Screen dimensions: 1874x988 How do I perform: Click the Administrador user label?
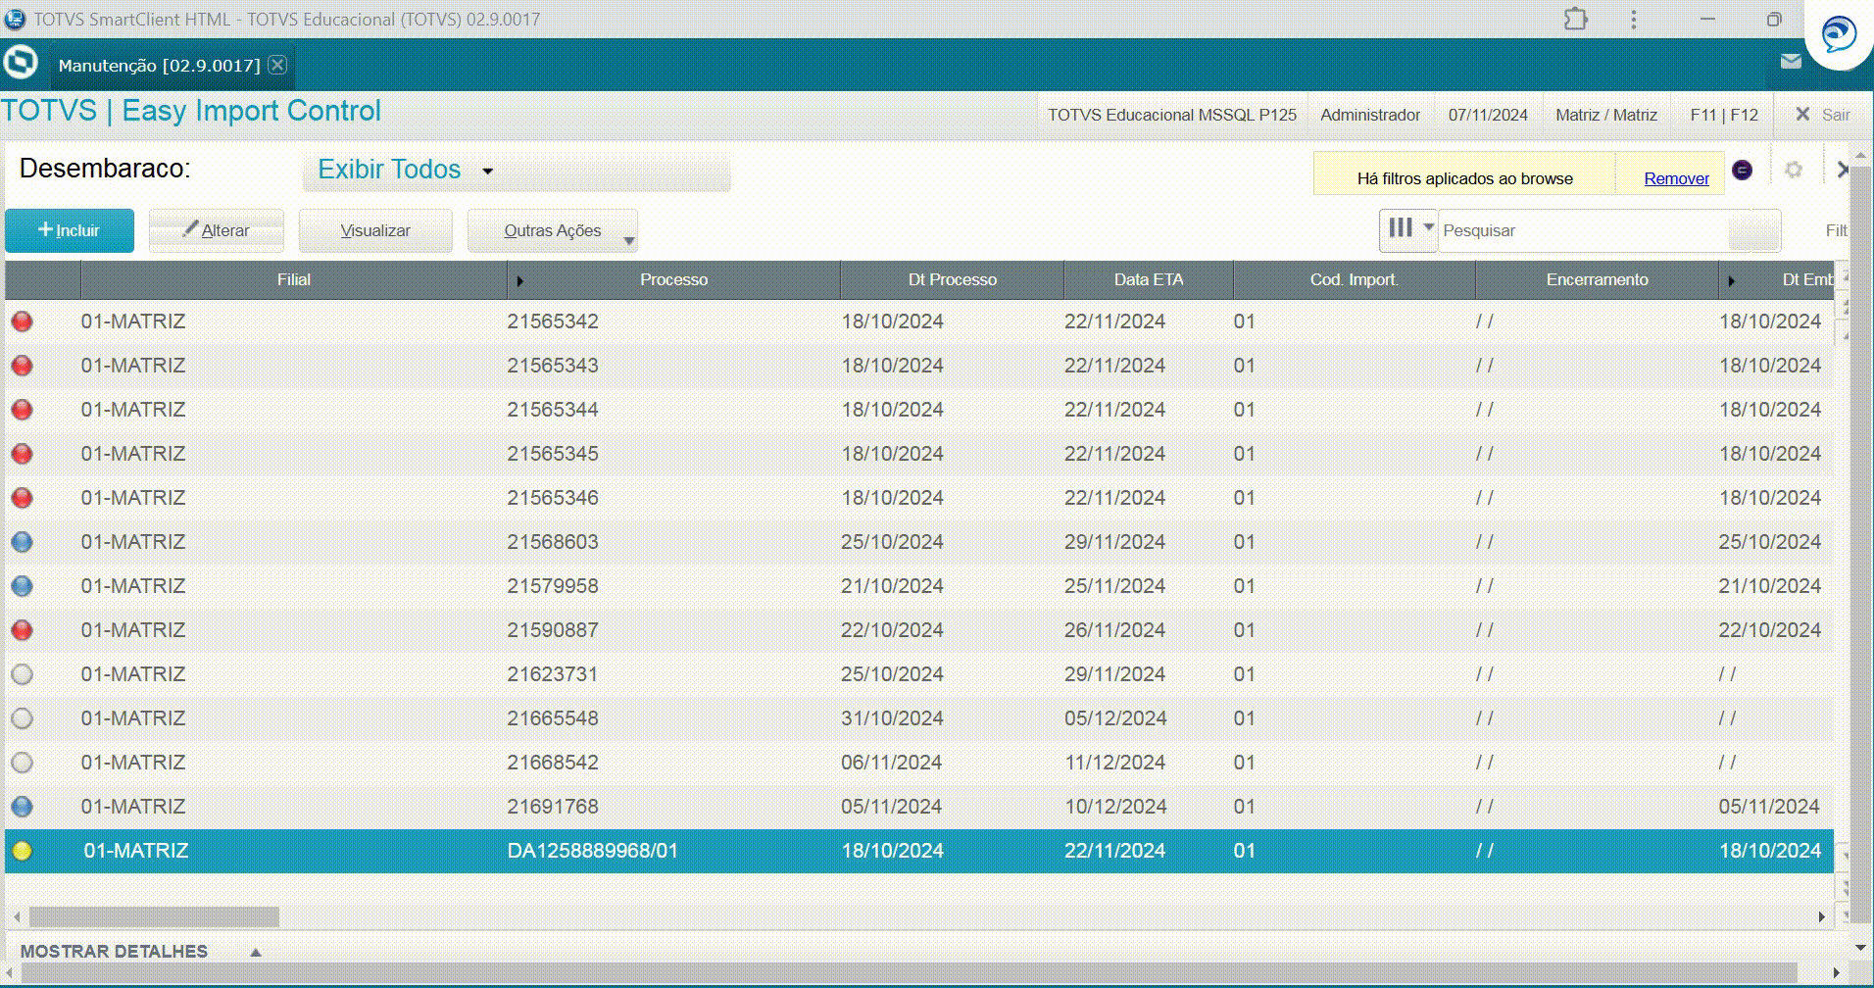[x=1370, y=115]
